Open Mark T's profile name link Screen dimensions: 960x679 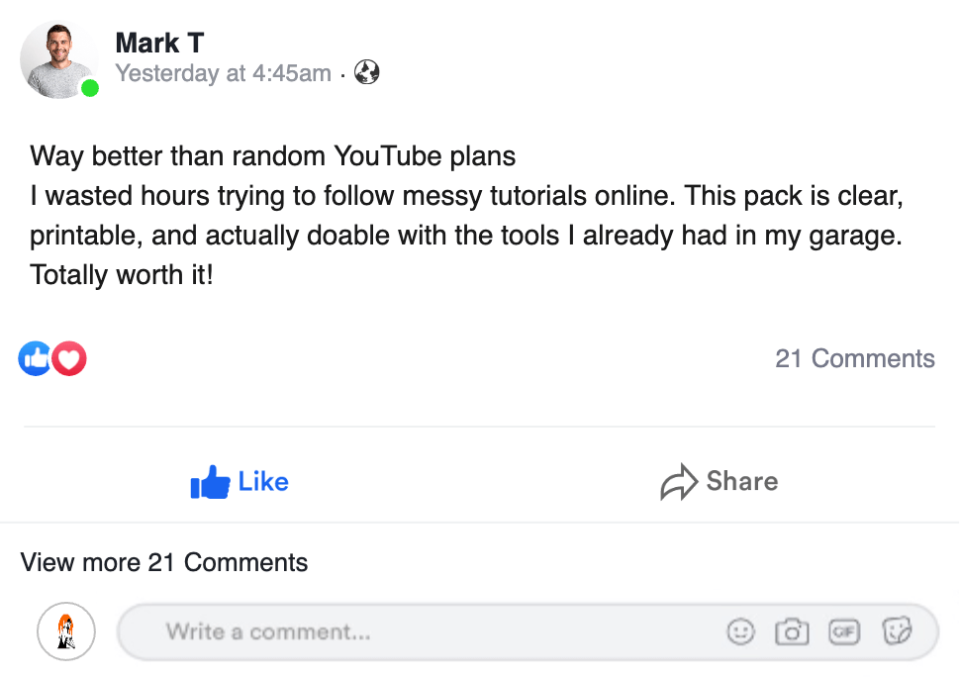point(159,43)
